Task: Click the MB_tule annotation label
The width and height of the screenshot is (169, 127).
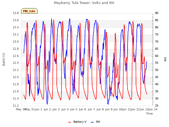Action: coord(29,11)
